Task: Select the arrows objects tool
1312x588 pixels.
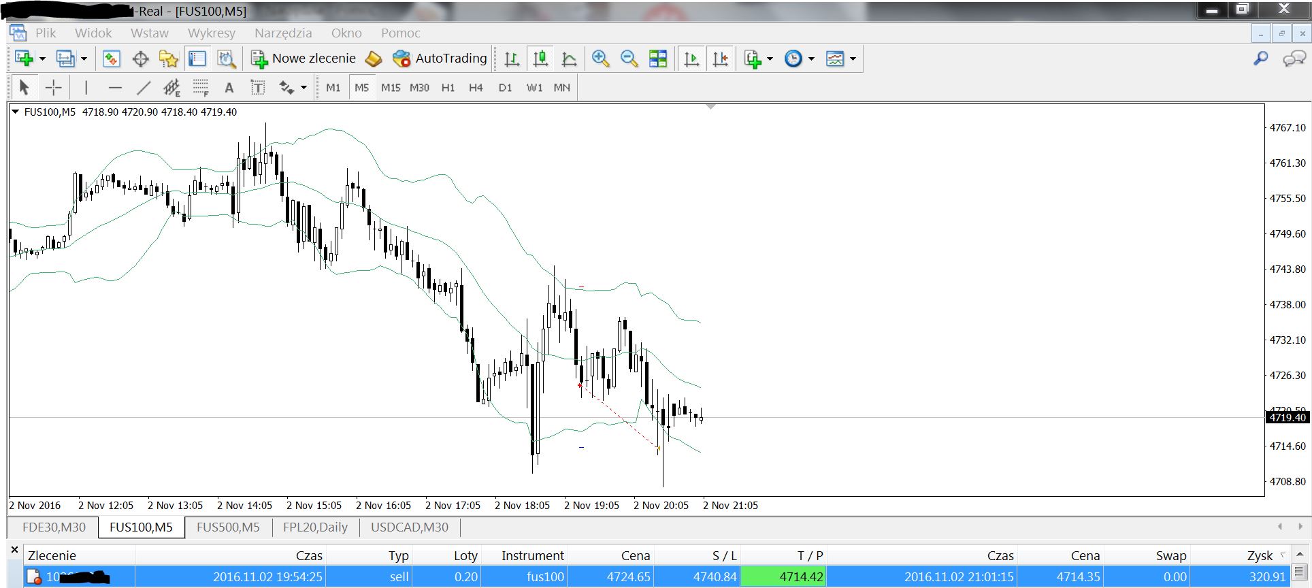Action: [x=286, y=87]
